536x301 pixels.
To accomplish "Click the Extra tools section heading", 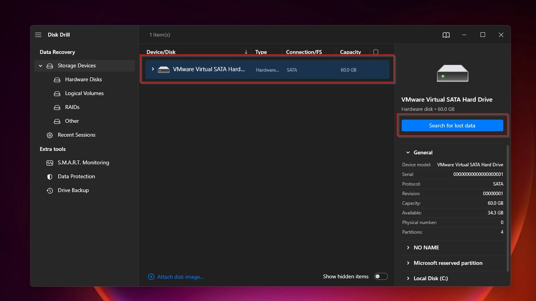I will [x=53, y=149].
